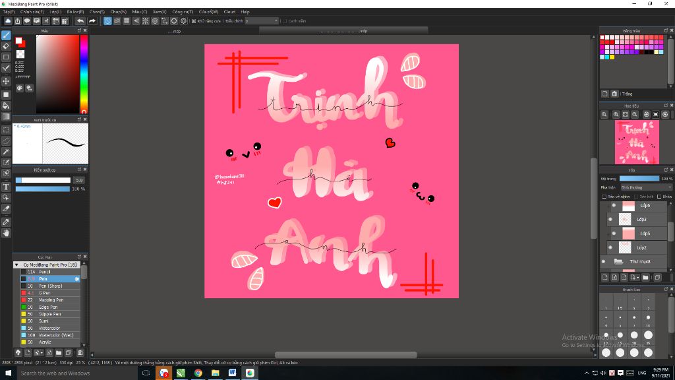Select the Bucket fill tool
This screenshot has height=380, width=675.
6,106
